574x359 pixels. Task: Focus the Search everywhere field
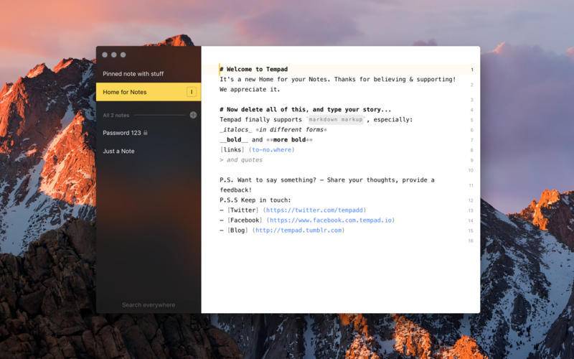149,304
